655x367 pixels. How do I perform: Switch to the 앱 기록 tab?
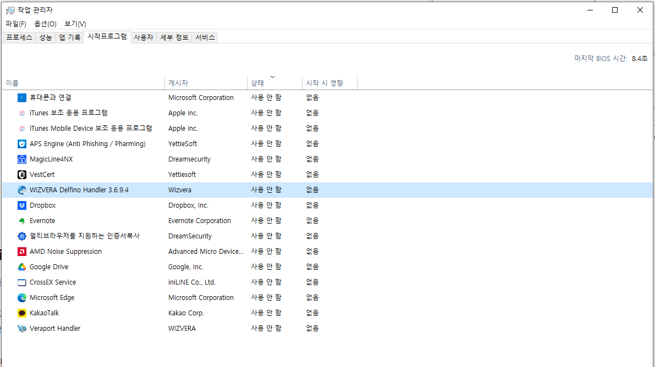click(69, 37)
